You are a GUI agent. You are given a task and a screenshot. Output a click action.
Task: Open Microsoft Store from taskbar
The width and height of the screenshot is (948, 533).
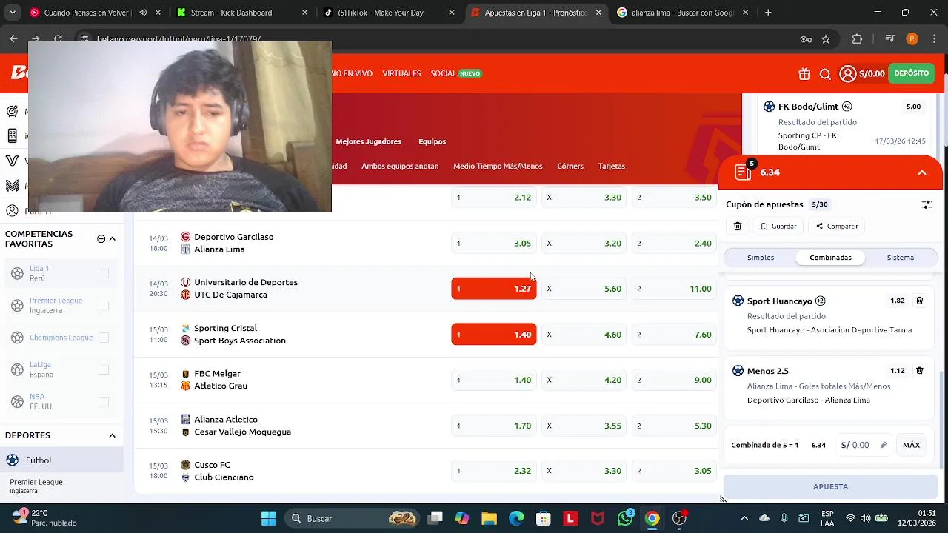(x=544, y=518)
